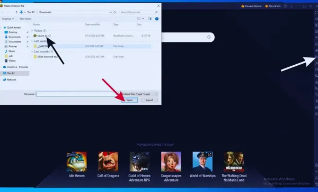Click This PC in the breadcrumb path
Image resolution: width=318 pixels, height=192 pixels.
point(31,12)
